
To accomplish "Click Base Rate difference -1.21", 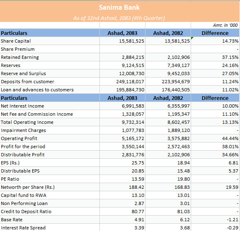I will (x=233, y=220).
